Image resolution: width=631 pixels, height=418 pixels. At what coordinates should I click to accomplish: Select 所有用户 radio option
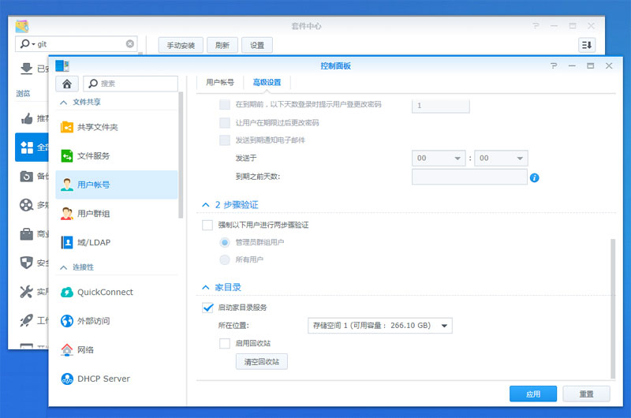[225, 259]
